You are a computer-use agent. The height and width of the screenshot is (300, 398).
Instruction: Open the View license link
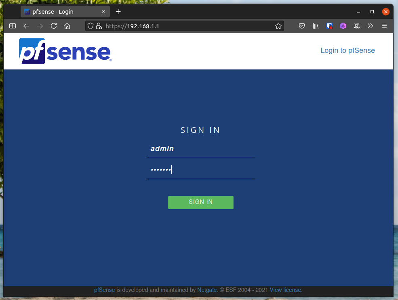[x=286, y=290]
